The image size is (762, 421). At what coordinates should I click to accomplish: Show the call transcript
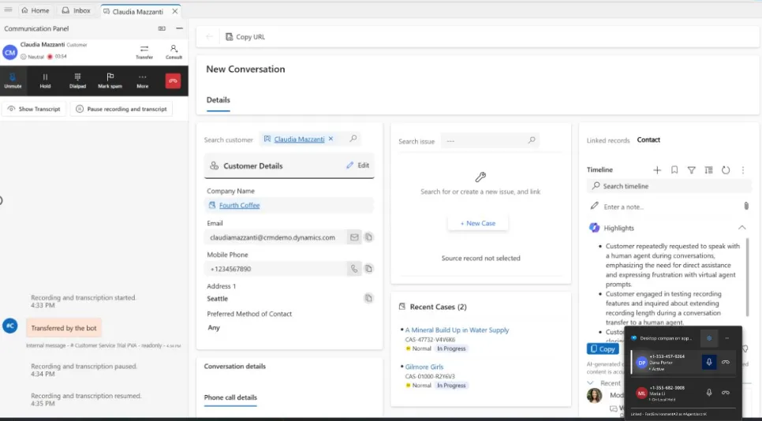pos(34,109)
